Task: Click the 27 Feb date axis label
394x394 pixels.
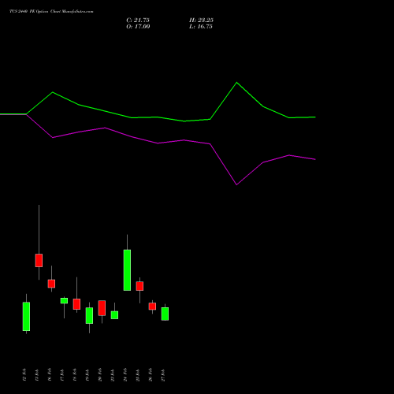Action: [x=163, y=375]
